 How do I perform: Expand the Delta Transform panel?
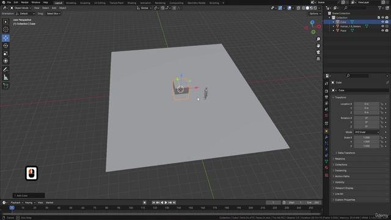pos(346,153)
